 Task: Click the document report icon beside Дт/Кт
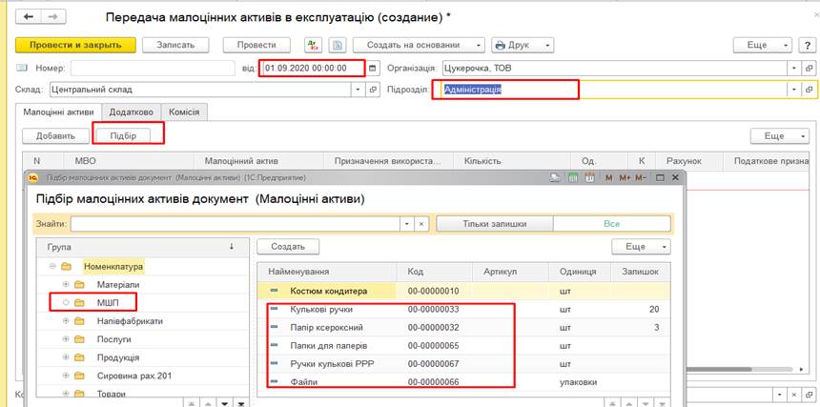point(337,45)
